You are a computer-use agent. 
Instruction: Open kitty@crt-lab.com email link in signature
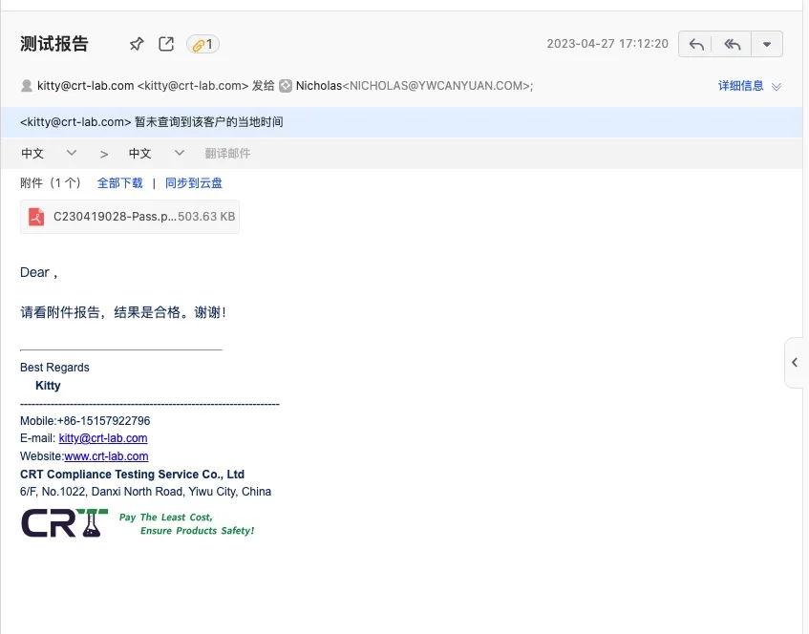coord(103,438)
